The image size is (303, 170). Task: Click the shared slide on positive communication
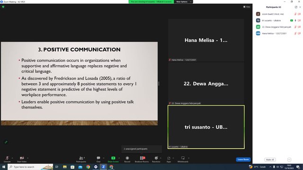pos(79,84)
